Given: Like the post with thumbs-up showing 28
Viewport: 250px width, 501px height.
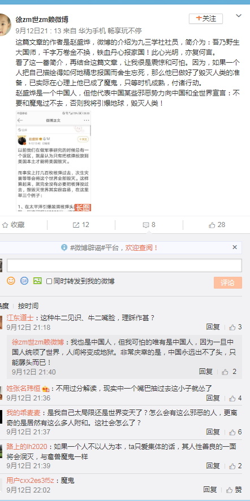Looking at the screenshot, I should 212,225.
